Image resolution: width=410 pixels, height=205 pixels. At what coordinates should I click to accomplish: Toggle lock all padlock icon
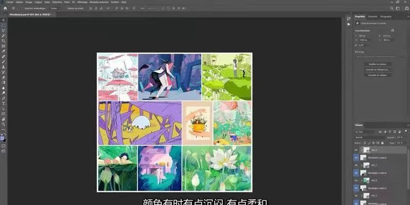(382, 143)
